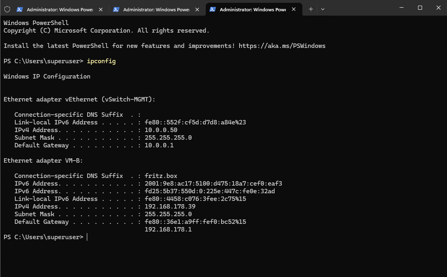Image resolution: width=447 pixels, height=277 pixels.
Task: Maximize the terminal window
Action: (420, 8)
